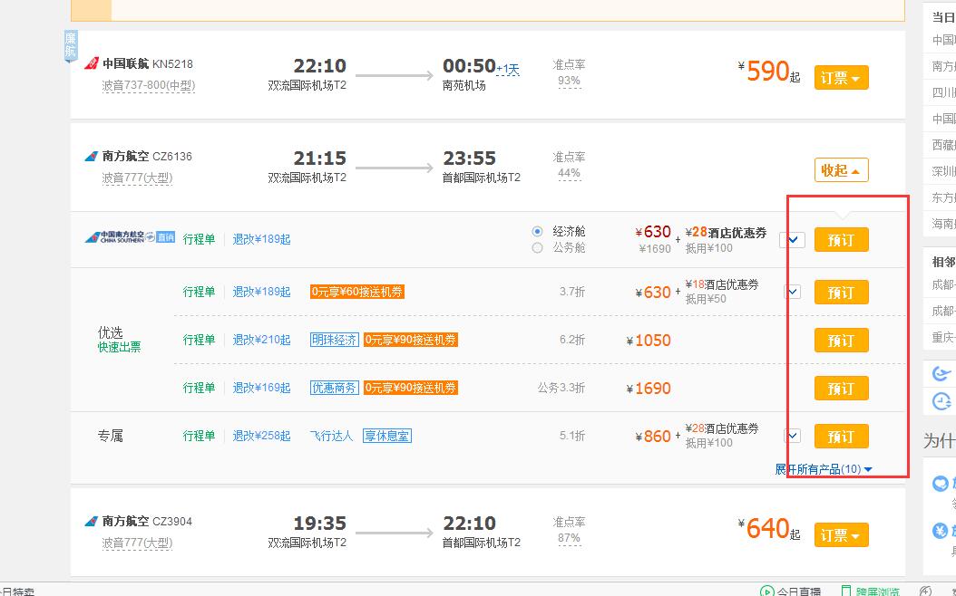Click 波音777(大型) under CZ6136
The image size is (956, 596).
(137, 178)
